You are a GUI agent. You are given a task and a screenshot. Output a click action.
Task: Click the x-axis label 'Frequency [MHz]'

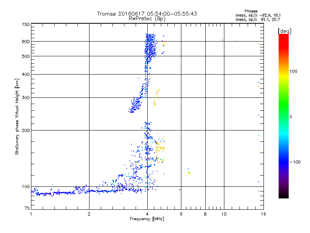[147, 219]
